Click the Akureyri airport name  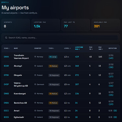tap(18, 66)
